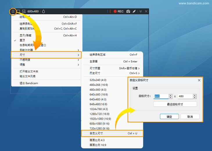Decrease width with the down spinner arrow
Image resolution: width=212 pixels, height=151 pixels.
[x=170, y=98]
